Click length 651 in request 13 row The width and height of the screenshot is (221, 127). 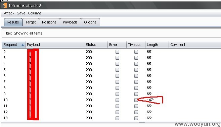click(x=150, y=118)
